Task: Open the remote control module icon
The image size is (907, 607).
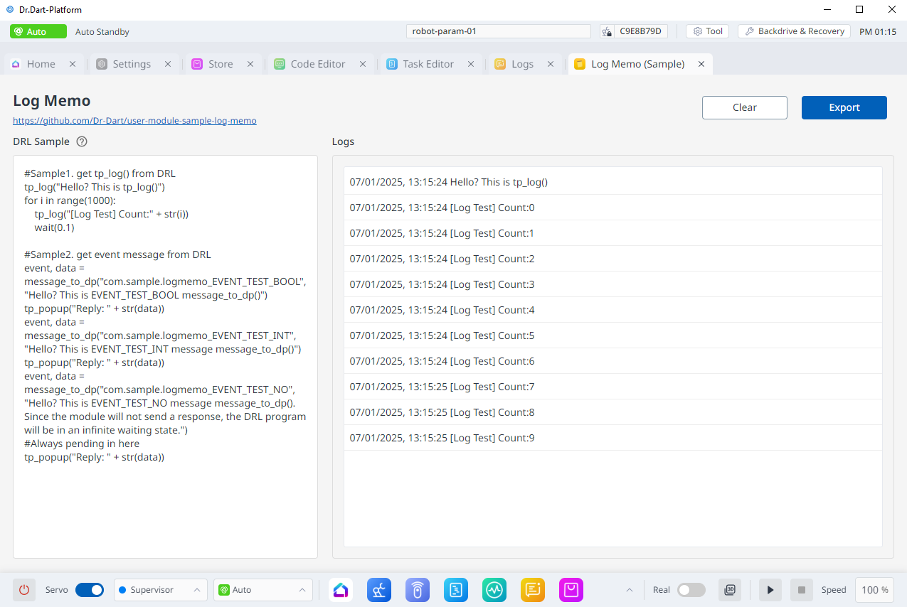Action: coord(418,590)
